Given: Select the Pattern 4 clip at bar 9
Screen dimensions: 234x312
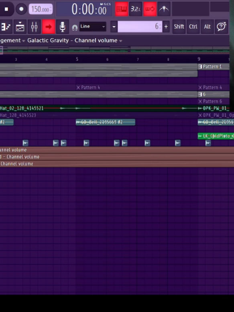Looking at the screenshot, I should tap(214, 88).
